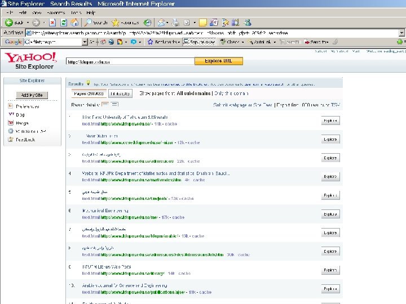Click the tip lightbulb icon beside Results
Viewport: 406px width, 304px height.
89,83
